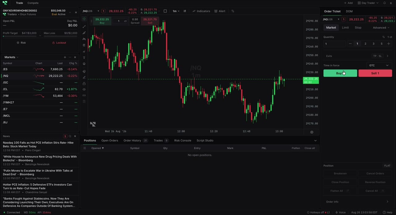Create a new Alert from chart toolbar
This screenshot has height=215, width=396.
[x=220, y=11]
